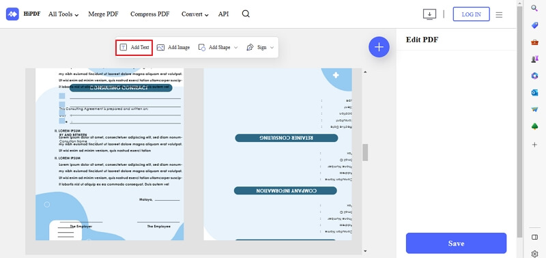546x258 pixels.
Task: Click the sidebar paper plane icon
Action: 534,109
